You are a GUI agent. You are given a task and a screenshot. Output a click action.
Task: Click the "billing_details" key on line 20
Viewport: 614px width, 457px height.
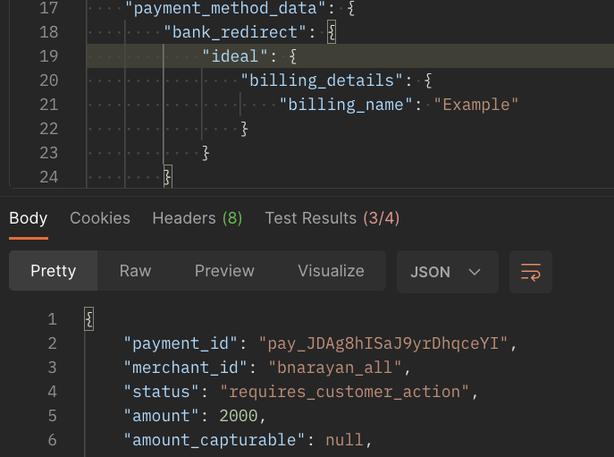click(x=322, y=80)
